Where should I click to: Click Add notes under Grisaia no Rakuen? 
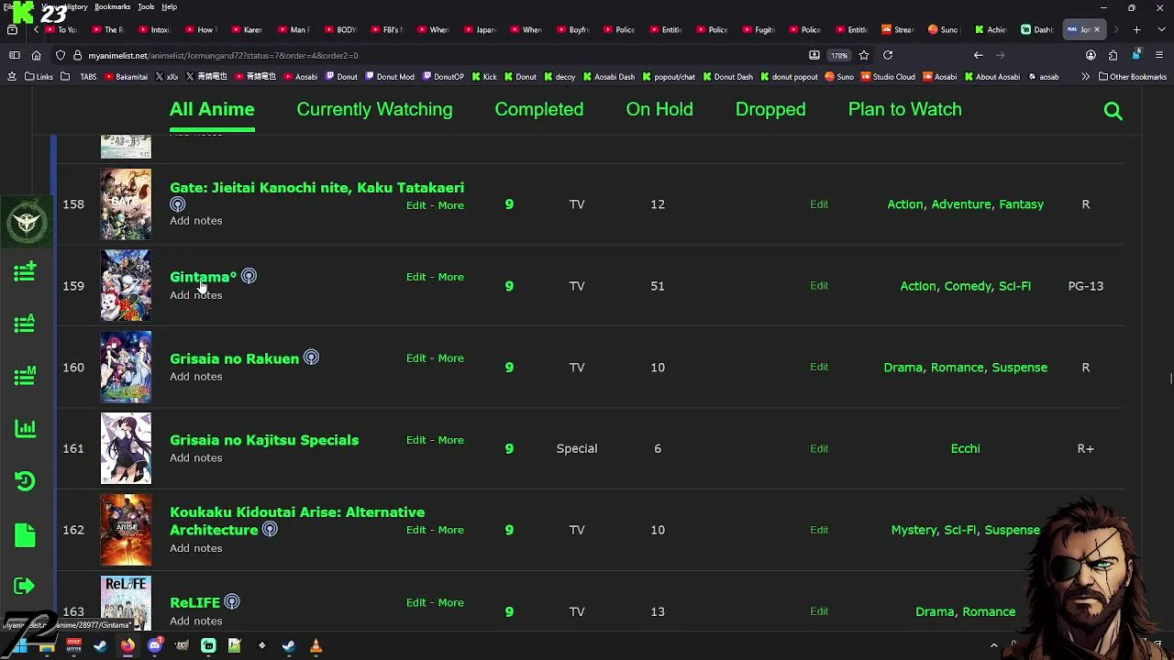click(x=195, y=377)
